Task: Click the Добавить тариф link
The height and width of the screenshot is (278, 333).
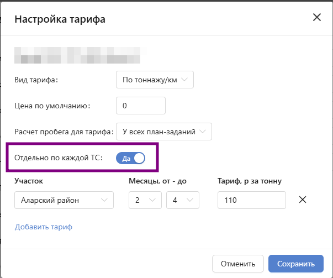Action: coord(44,227)
